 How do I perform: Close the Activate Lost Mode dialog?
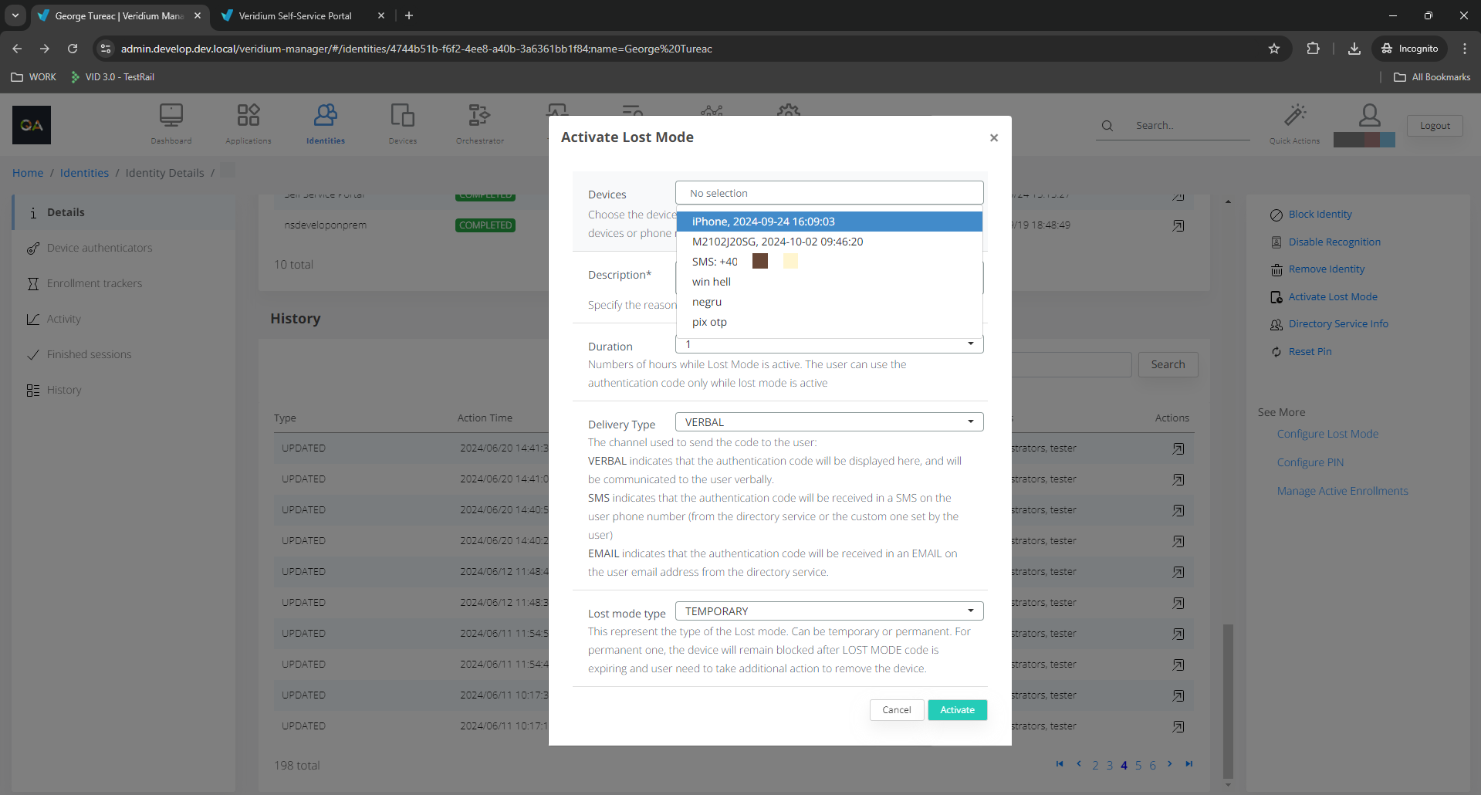pyautogui.click(x=993, y=138)
